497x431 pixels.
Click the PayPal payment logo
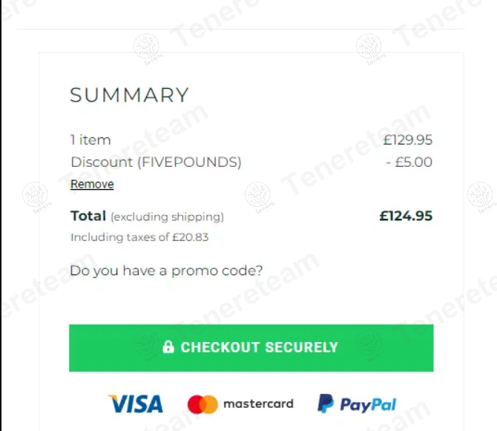pos(357,404)
